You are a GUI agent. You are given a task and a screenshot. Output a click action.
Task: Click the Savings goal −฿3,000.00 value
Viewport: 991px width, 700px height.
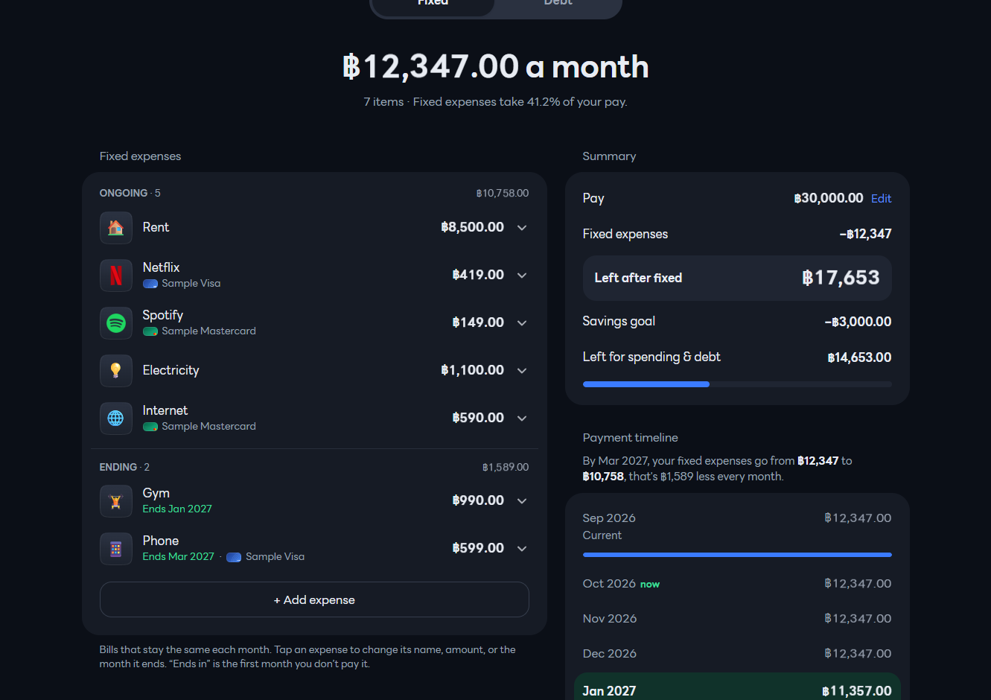coord(858,322)
